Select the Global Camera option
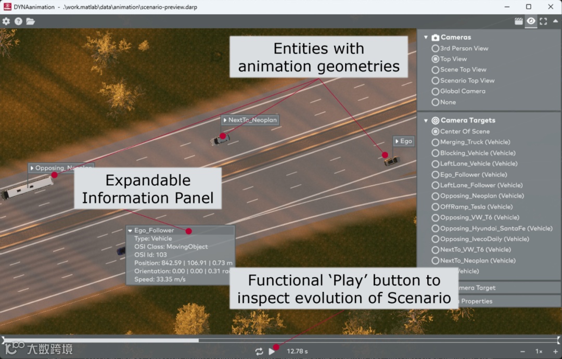 pyautogui.click(x=458, y=92)
